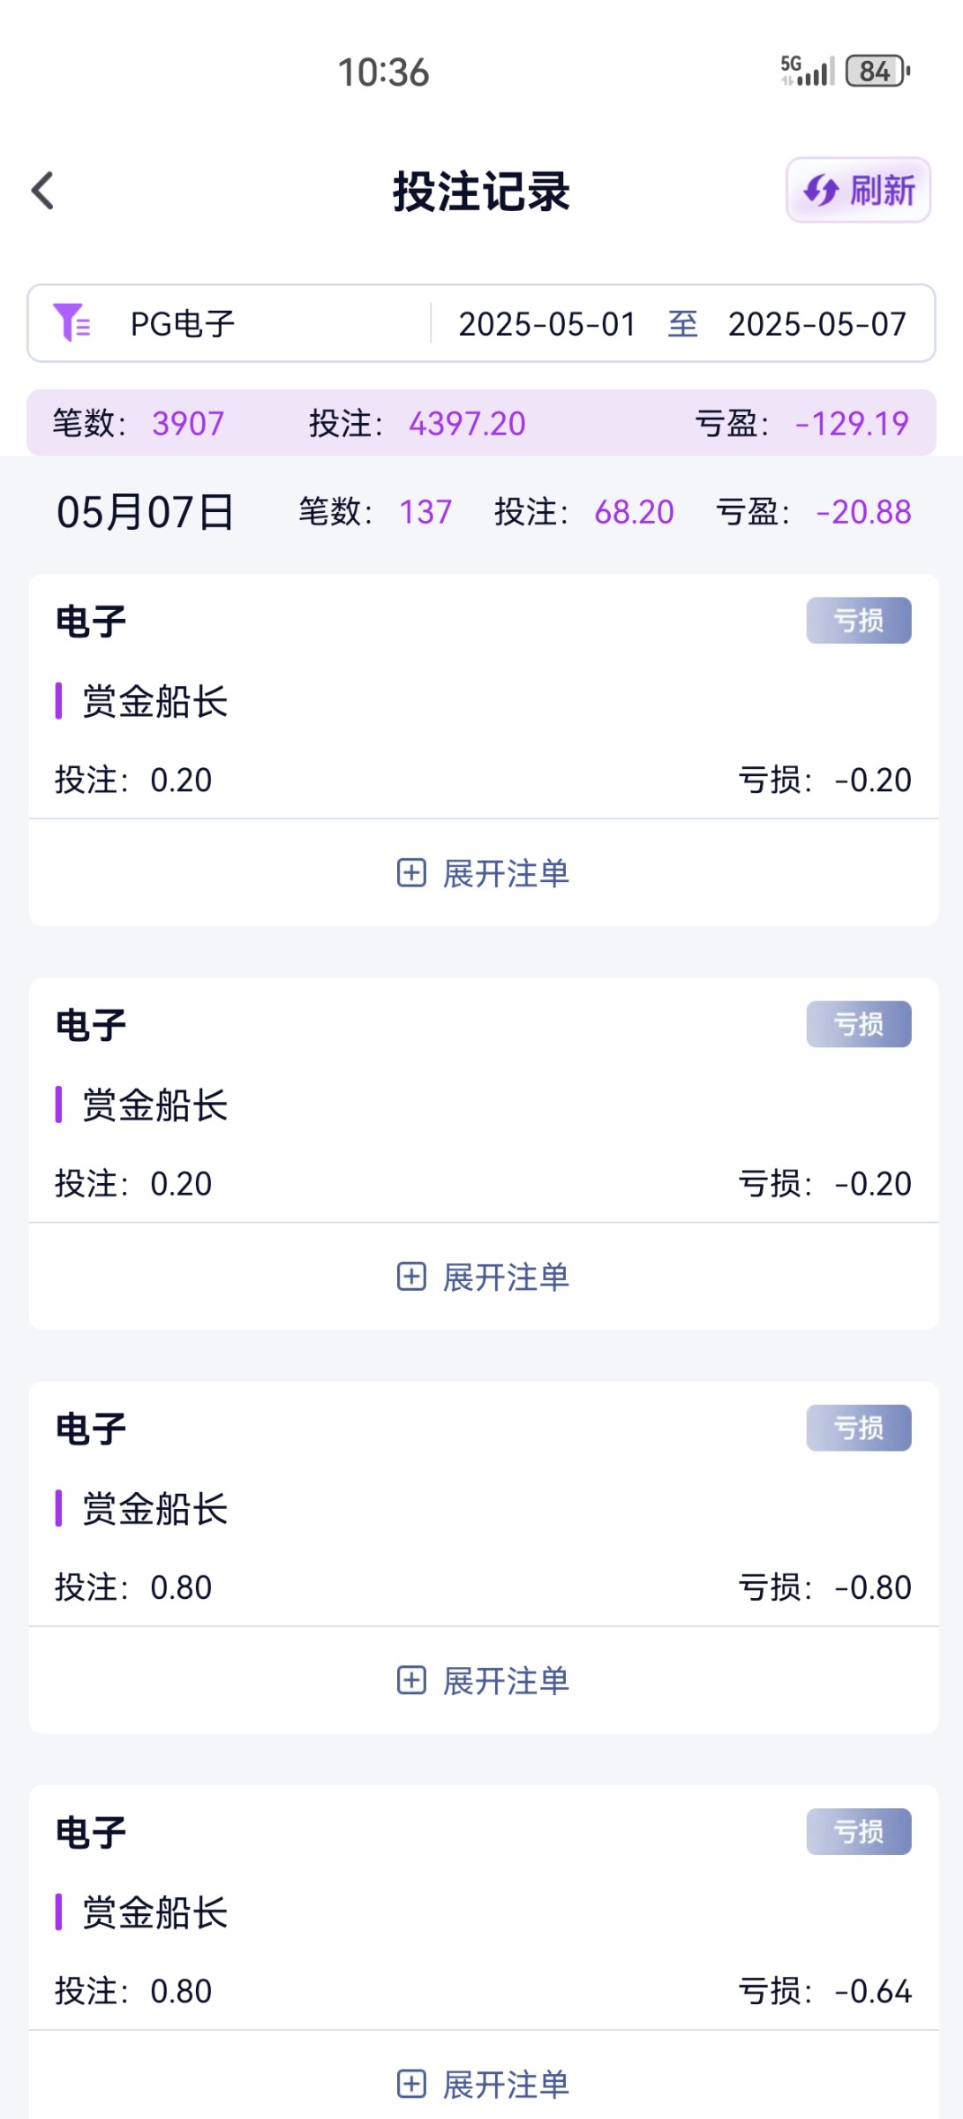Tap plus icon on third bet record
Viewport: 963px width, 2119px height.
pyautogui.click(x=411, y=1680)
